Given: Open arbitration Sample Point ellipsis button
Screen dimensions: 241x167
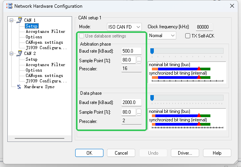Looking at the screenshot, I should point(139,60).
